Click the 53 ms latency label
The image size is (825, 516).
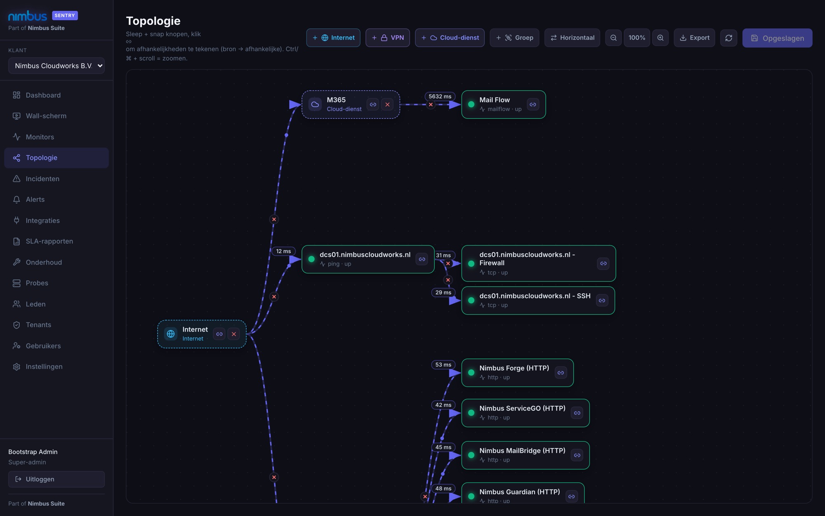coord(443,365)
